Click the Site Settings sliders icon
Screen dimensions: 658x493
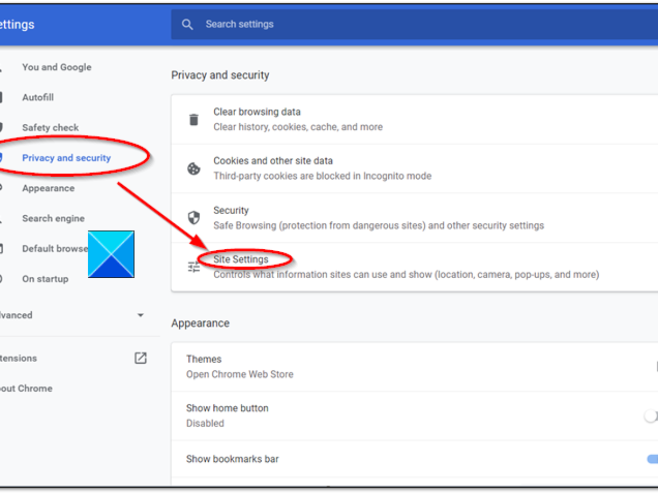(194, 267)
